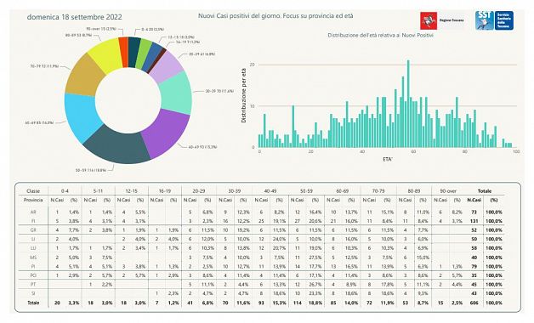Click the yellow 80-89 donut segment

105,54
